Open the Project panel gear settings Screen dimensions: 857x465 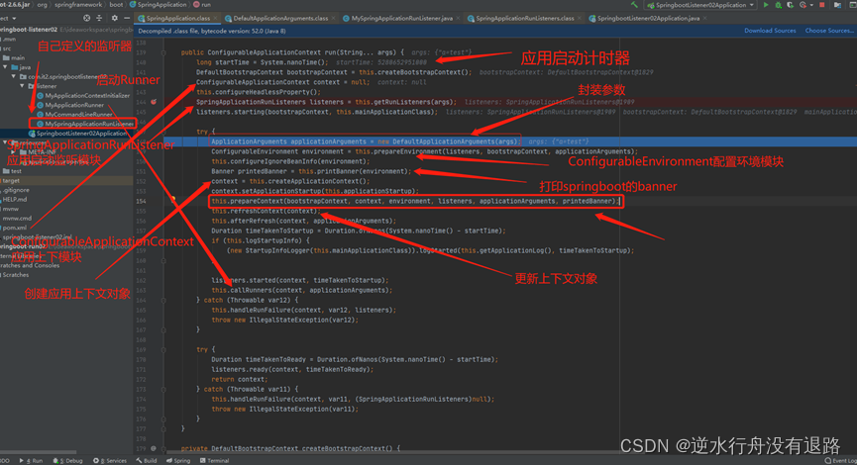click(114, 18)
